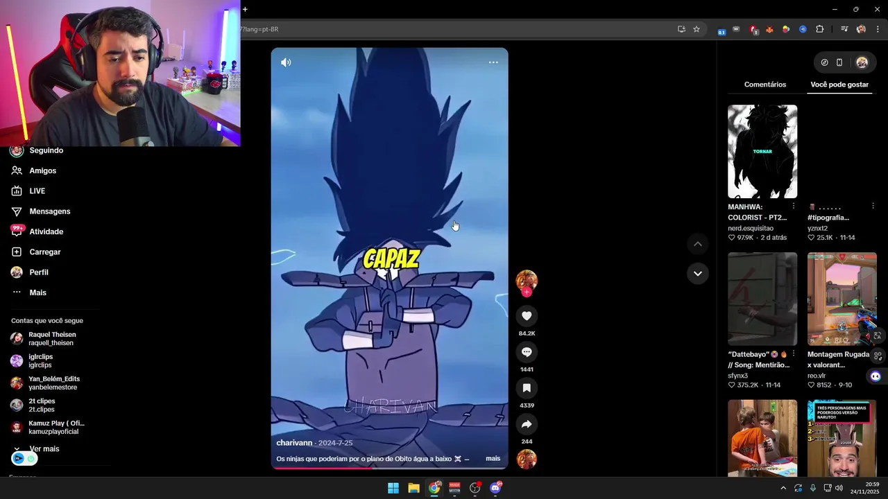Open Montagem Rugada valorant thumbnail
888x499 pixels.
coord(842,299)
